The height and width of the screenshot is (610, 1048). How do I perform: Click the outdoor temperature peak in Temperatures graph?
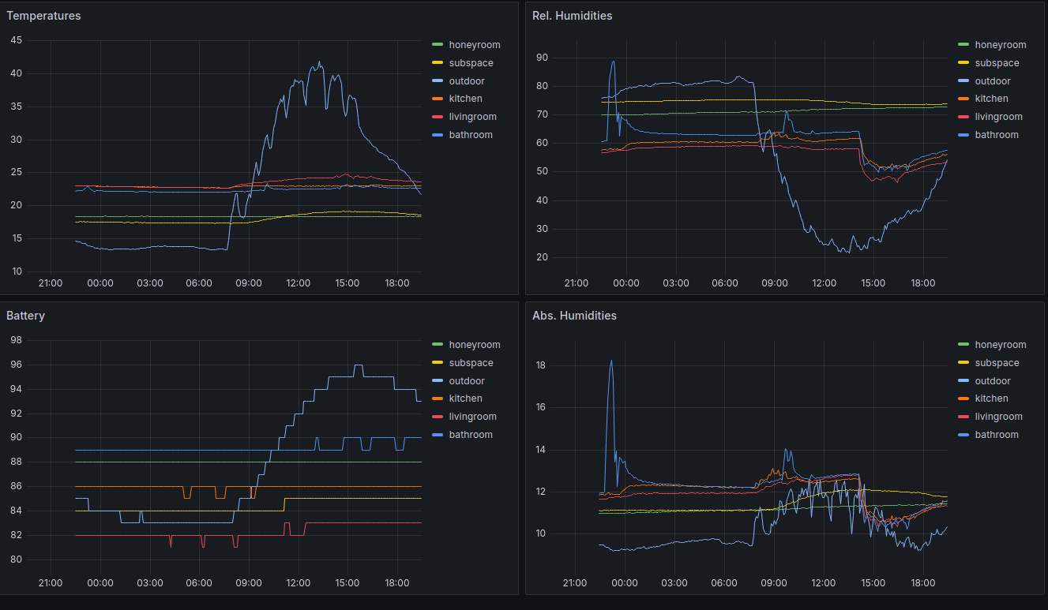click(320, 62)
